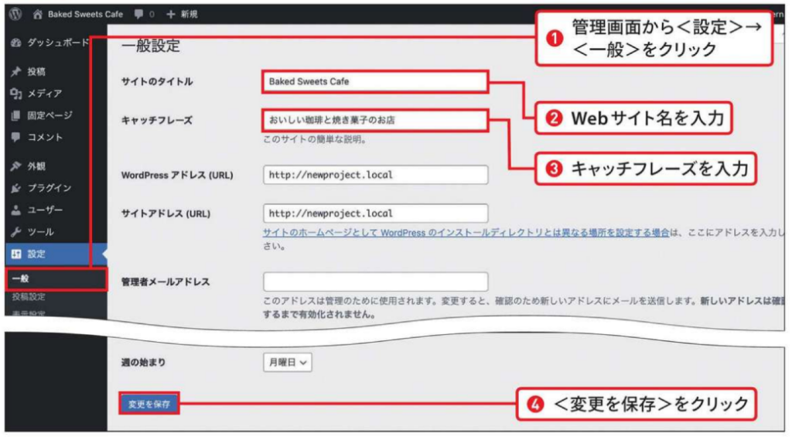The image size is (792, 437).
Task: Open 外観 with the paintbrush icon
Action: [x=15, y=166]
